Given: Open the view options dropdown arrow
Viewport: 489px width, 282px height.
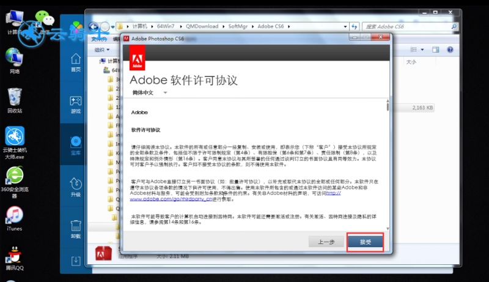Looking at the screenshot, I should pyautogui.click(x=422, y=50).
